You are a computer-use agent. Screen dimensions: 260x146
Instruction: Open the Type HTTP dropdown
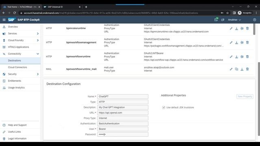click(x=123, y=102)
